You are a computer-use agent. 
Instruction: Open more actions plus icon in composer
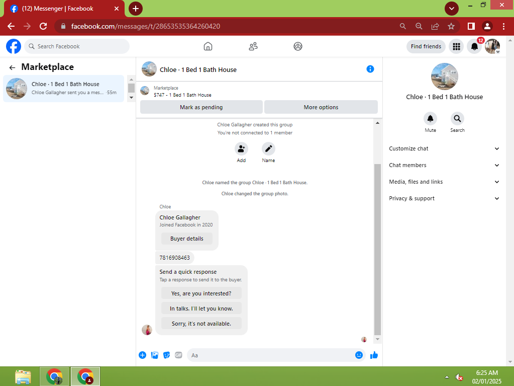[142, 355]
